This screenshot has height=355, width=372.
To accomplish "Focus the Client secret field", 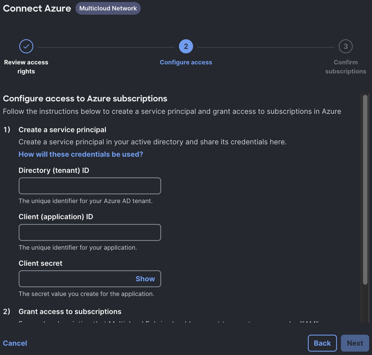I will point(76,279).
